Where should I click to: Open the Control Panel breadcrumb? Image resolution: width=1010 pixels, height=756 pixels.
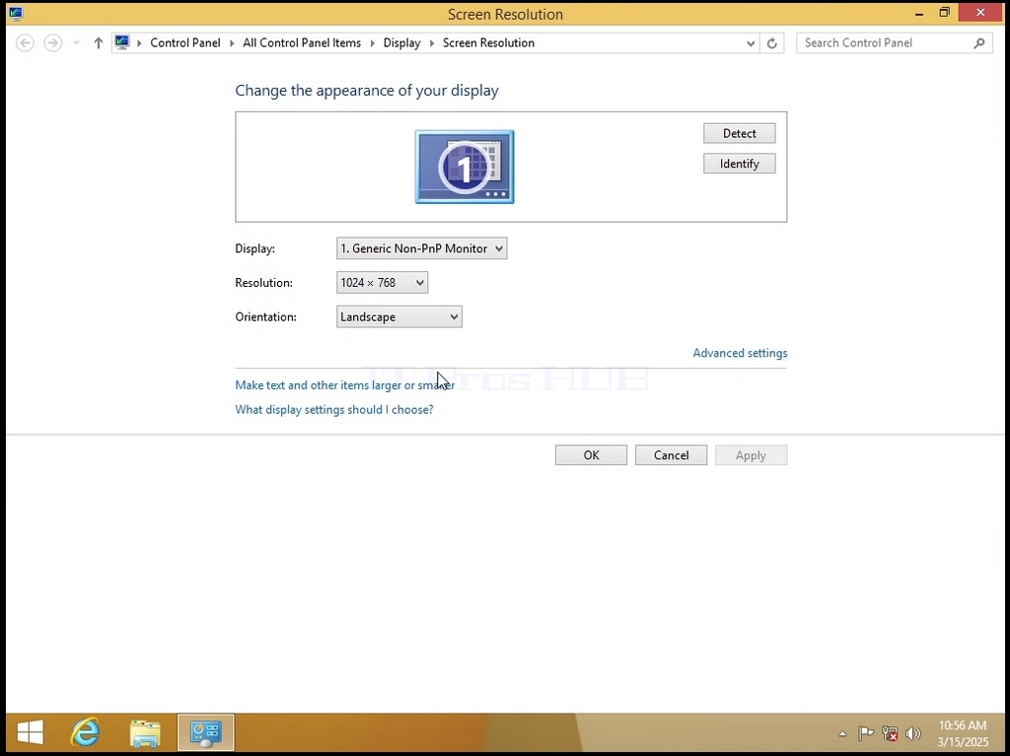coord(184,43)
